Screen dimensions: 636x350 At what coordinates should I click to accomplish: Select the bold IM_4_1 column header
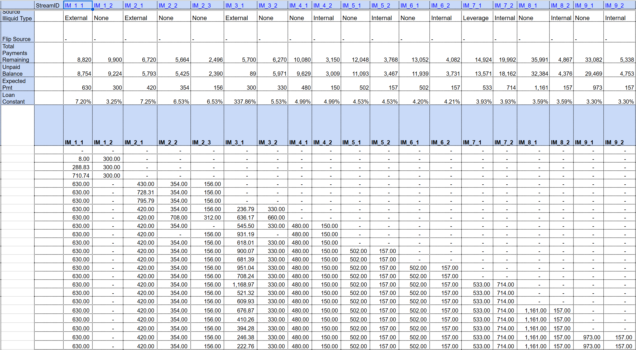(298, 142)
